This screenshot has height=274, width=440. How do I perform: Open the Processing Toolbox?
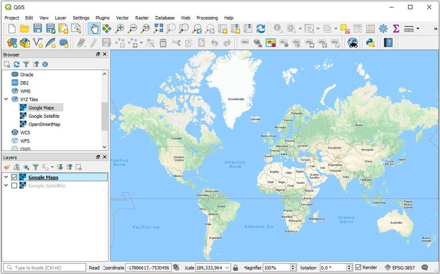click(383, 29)
